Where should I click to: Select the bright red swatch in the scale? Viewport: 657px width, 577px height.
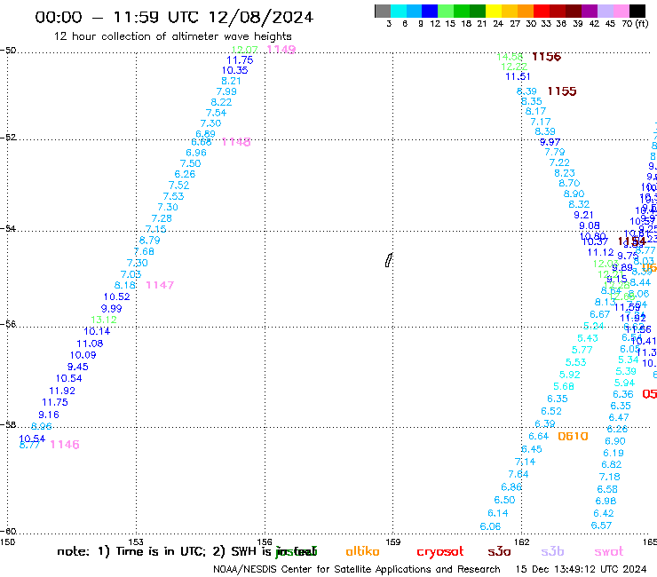point(542,11)
